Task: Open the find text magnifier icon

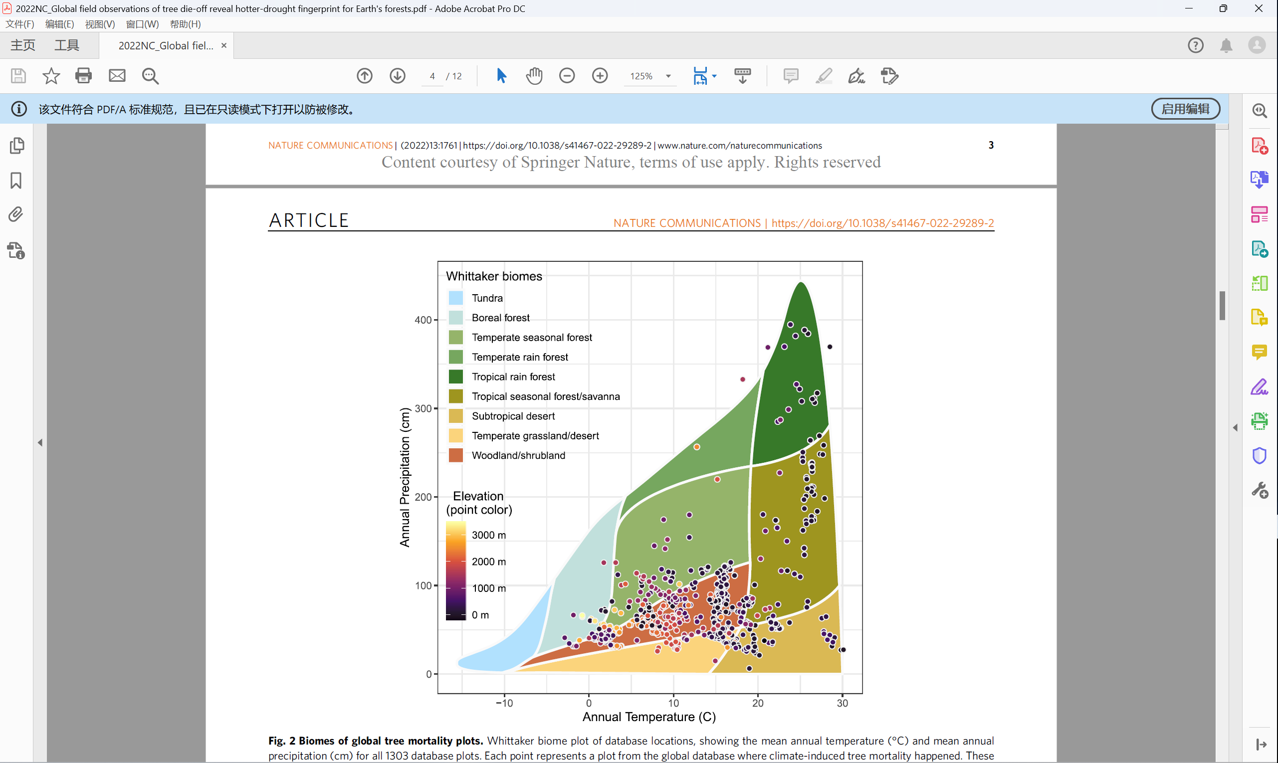Action: coord(150,76)
